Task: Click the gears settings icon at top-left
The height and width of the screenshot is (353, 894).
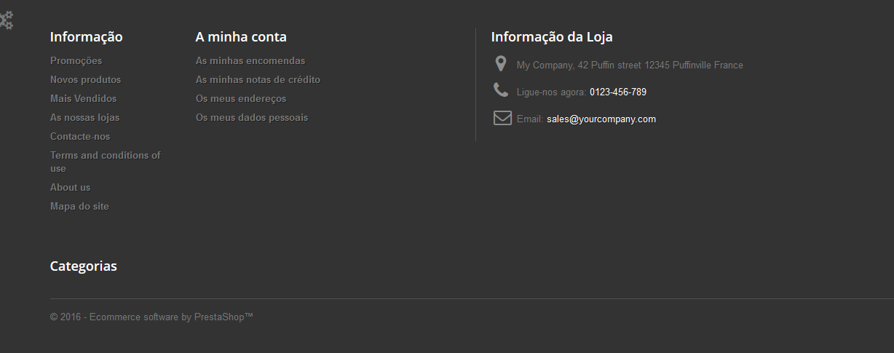Action: point(6,20)
